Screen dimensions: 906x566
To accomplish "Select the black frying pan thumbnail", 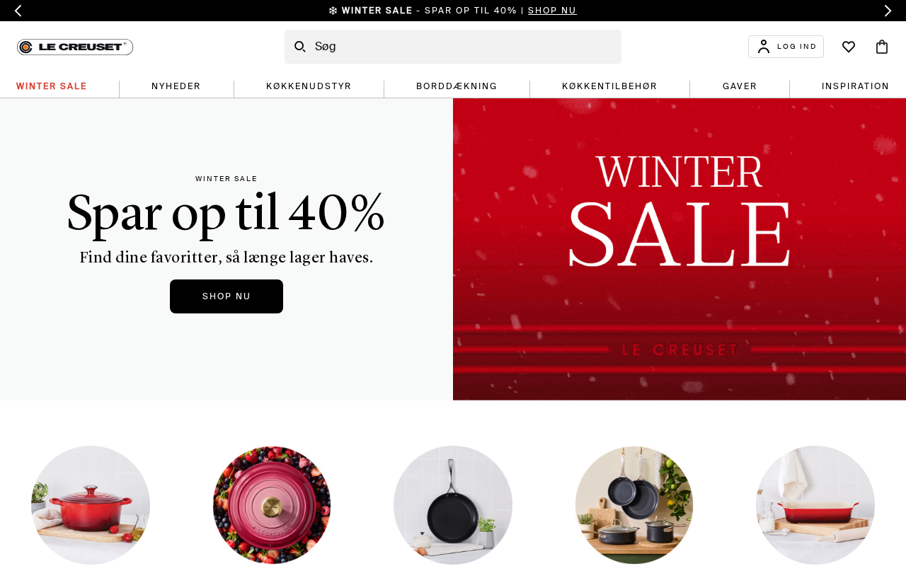I will (x=453, y=505).
